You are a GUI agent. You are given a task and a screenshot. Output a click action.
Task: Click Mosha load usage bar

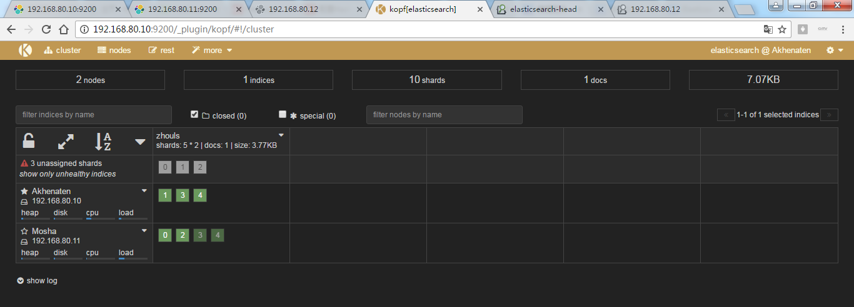pos(133,259)
